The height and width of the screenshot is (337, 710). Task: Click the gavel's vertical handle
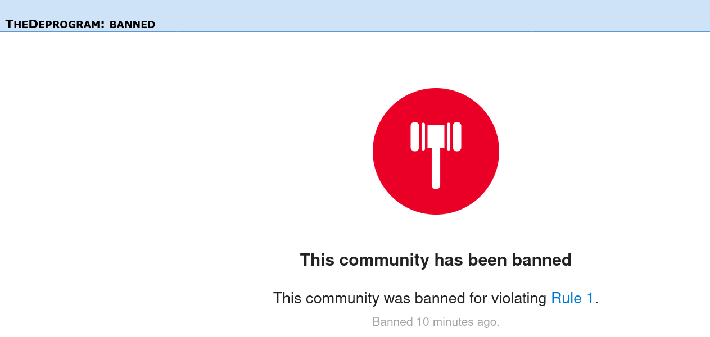436,168
